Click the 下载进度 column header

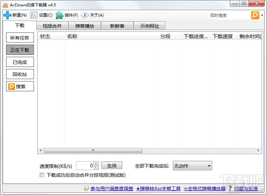196,36
